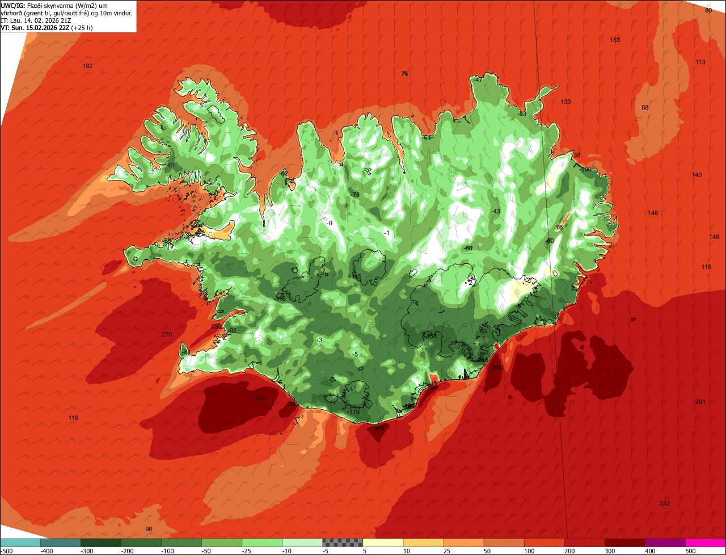Click the dark teal swatch between -400 and -300

coord(61,543)
